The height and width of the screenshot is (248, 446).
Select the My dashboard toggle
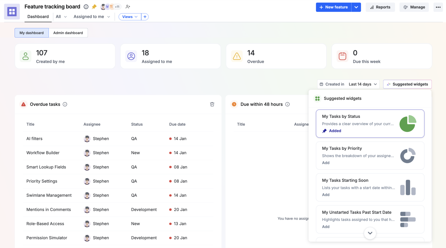[x=32, y=33]
